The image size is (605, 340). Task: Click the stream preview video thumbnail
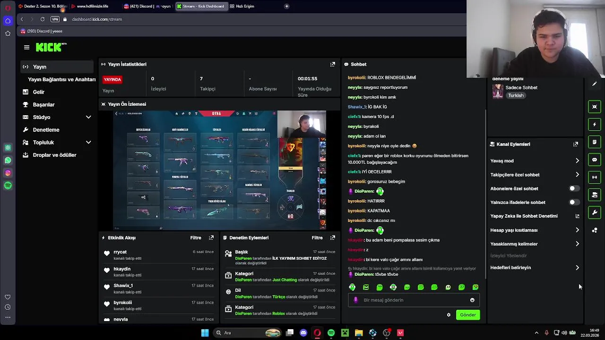point(219,170)
